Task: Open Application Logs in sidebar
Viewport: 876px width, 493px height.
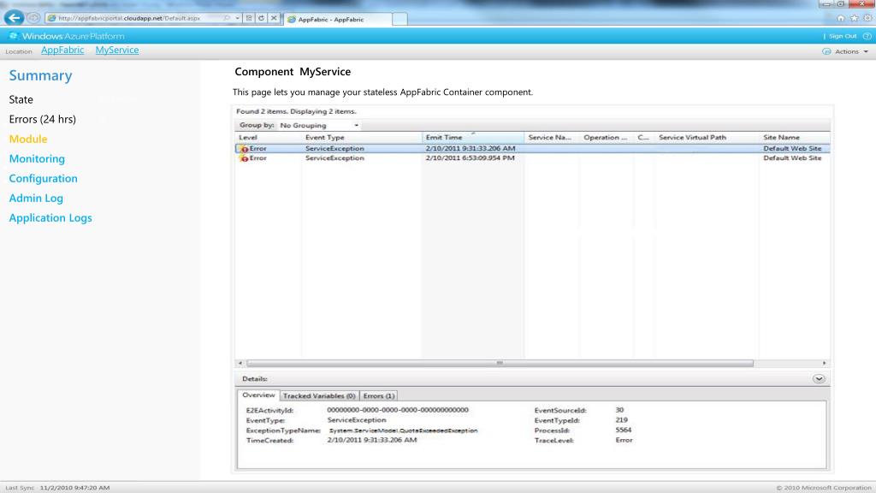Action: (x=50, y=218)
